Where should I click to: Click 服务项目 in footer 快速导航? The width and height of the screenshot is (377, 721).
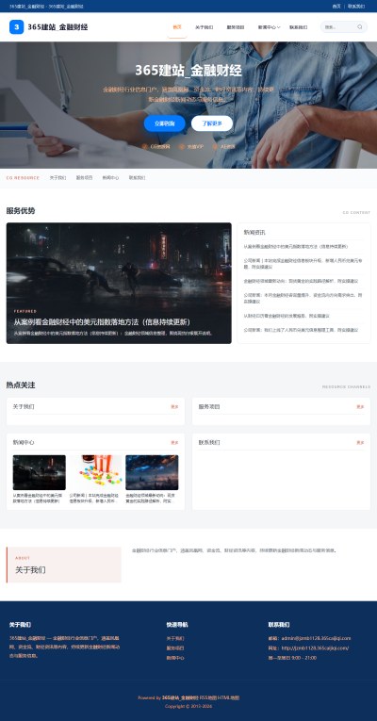click(x=175, y=647)
